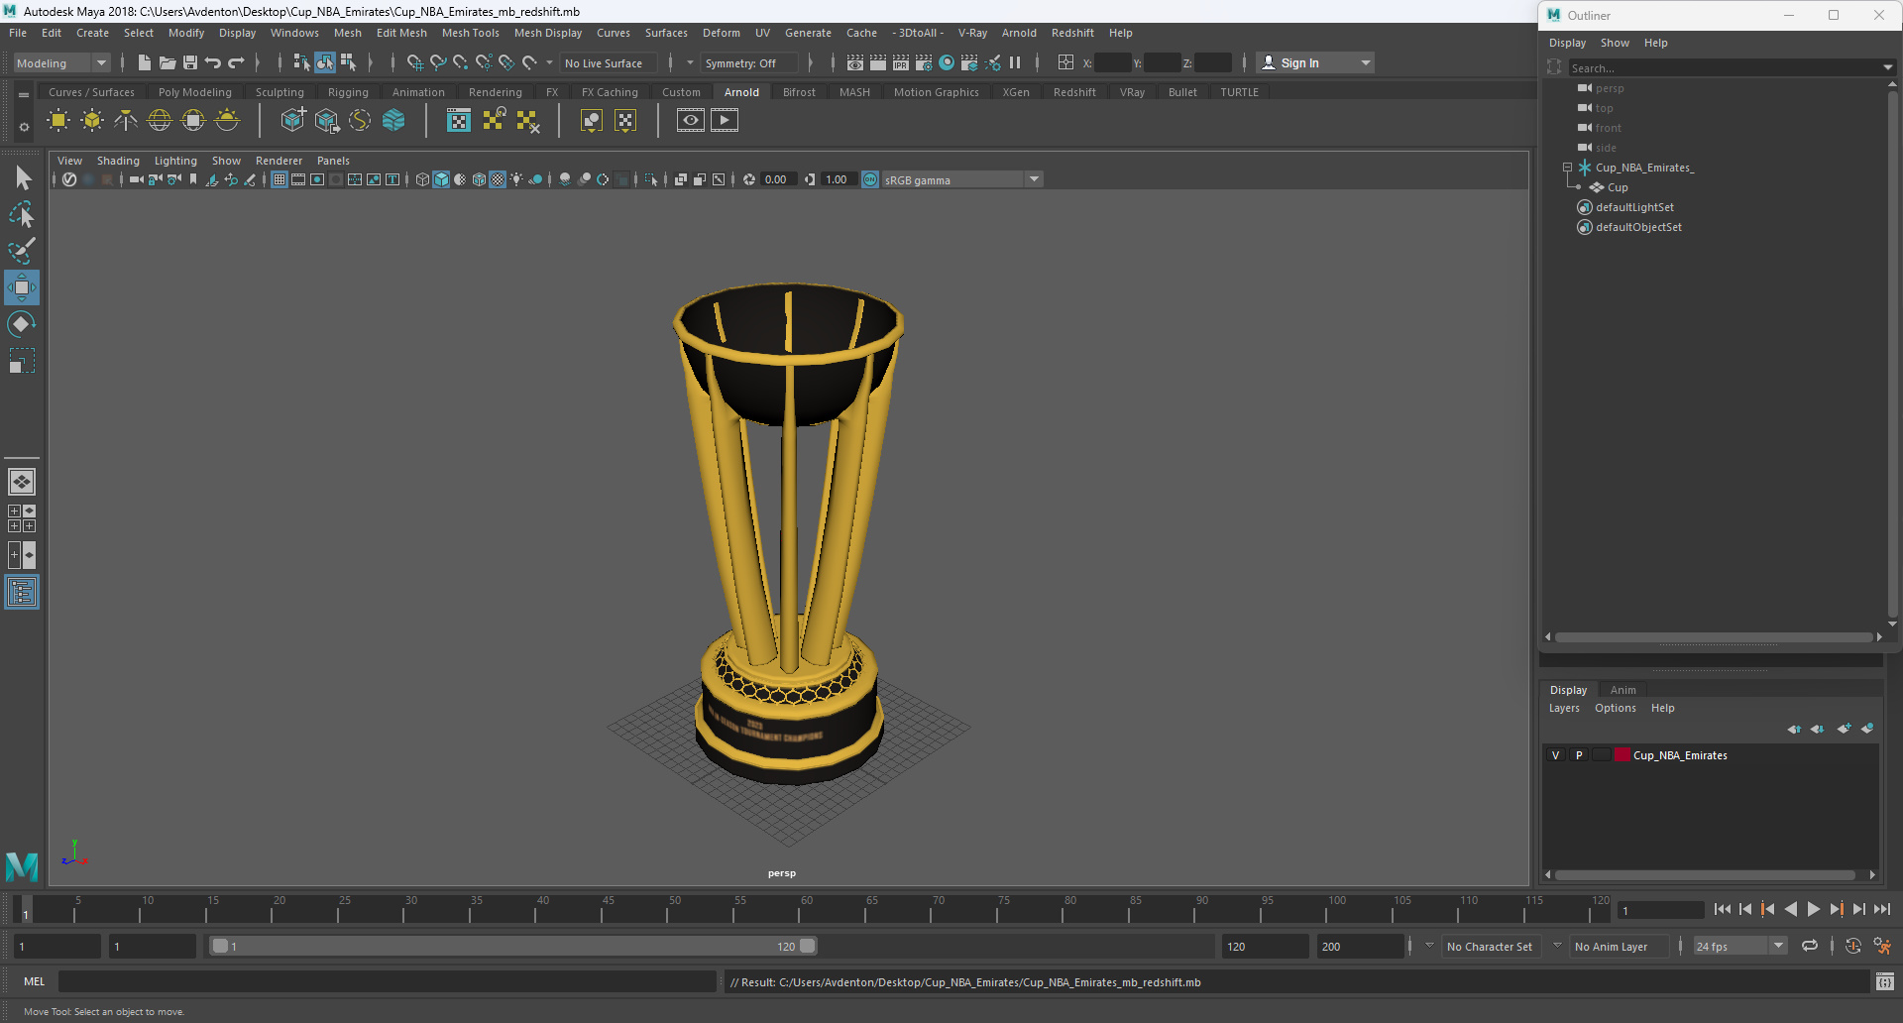
Task: Activate the Rotate tool in the toolbox
Action: [x=22, y=324]
